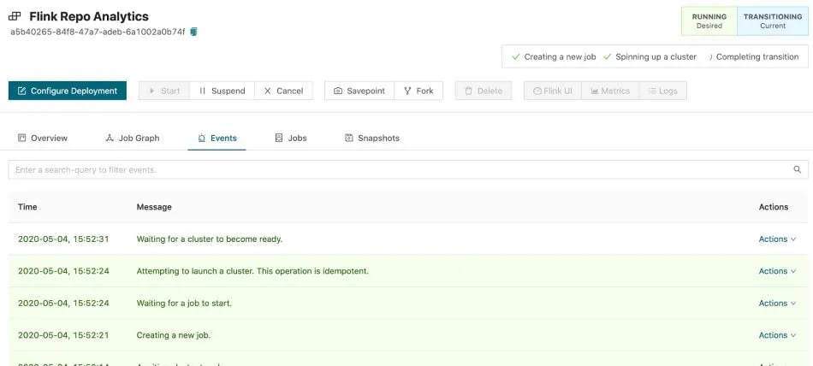Screen dimensions: 813x366
Task: Open the Metrics button
Action: click(610, 91)
